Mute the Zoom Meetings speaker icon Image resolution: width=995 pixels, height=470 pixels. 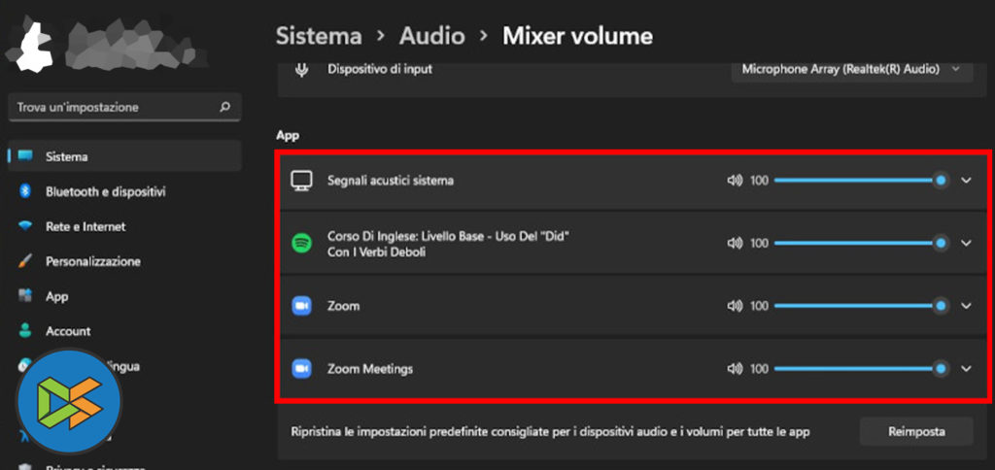pyautogui.click(x=735, y=369)
